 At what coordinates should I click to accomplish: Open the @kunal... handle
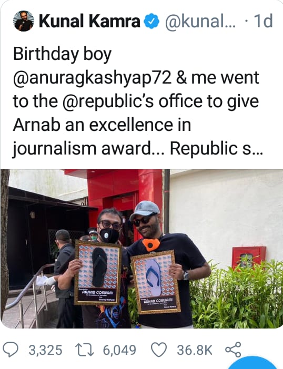200,21
